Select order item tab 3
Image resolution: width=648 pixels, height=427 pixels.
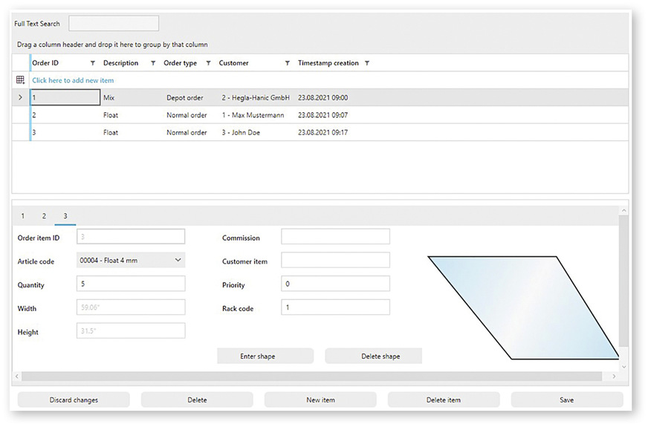click(65, 216)
